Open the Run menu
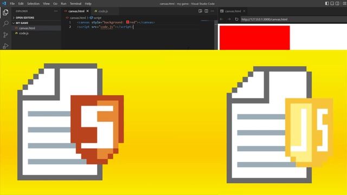Viewport: 347px width, 195px height. pos(63,4)
